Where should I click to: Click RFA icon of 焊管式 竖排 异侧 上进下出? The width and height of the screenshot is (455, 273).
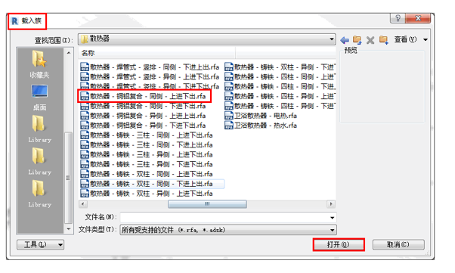(85, 77)
